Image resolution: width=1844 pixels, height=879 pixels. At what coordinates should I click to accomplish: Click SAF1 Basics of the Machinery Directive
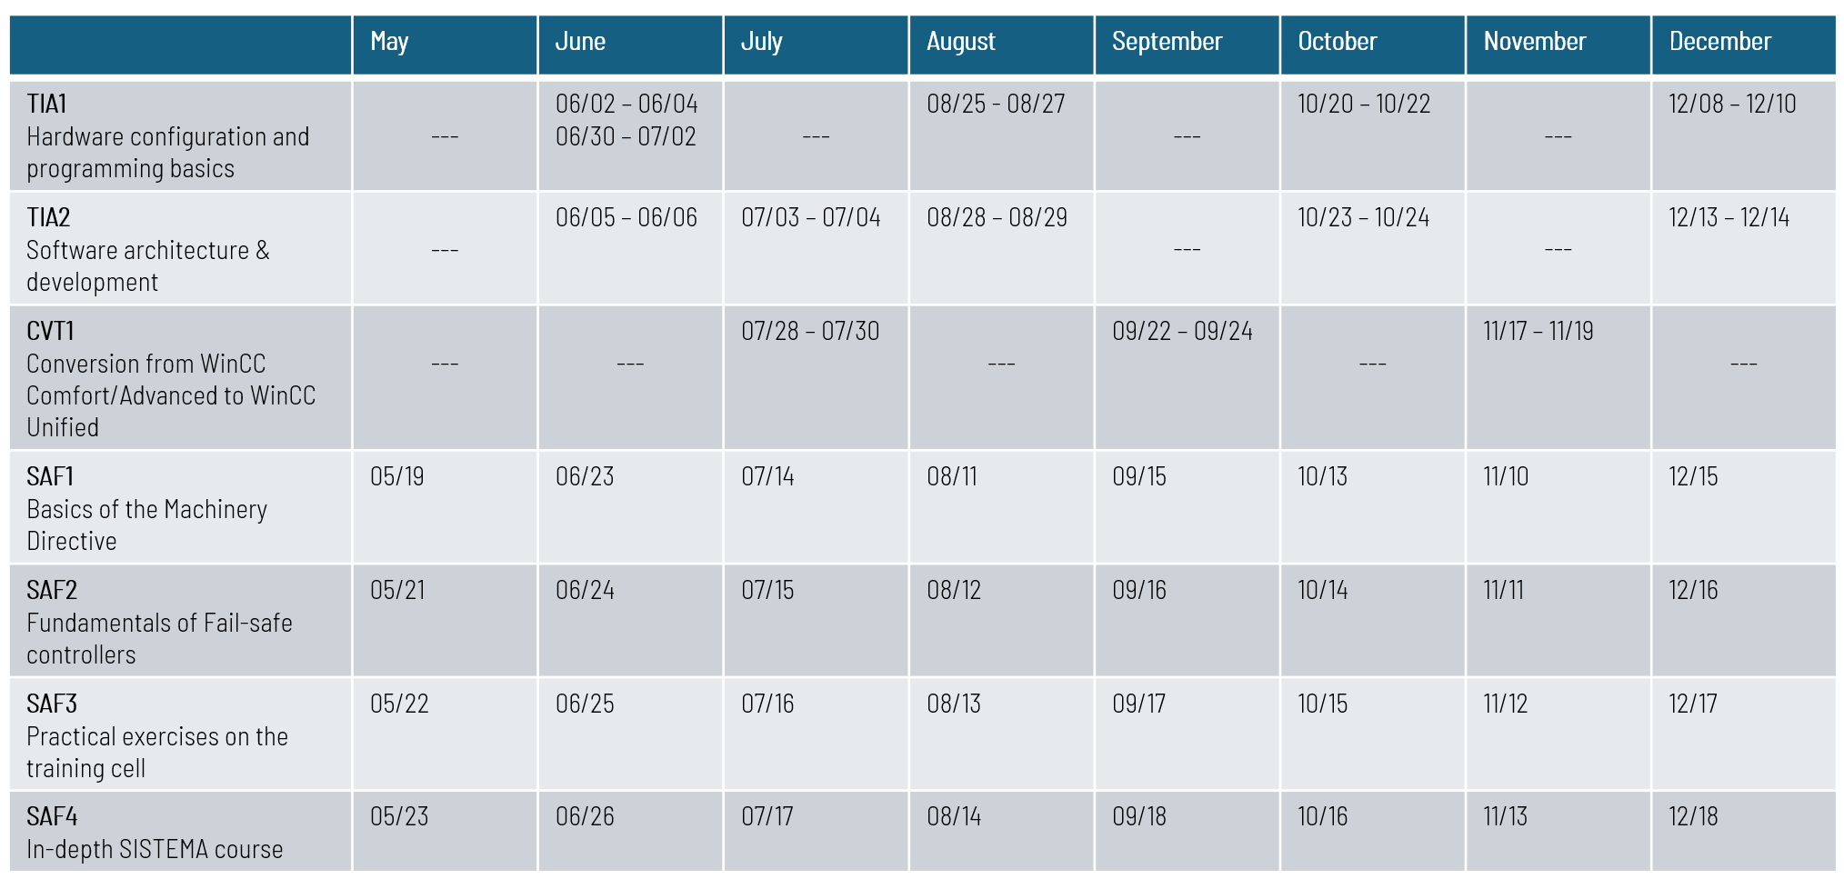pyautogui.click(x=147, y=509)
